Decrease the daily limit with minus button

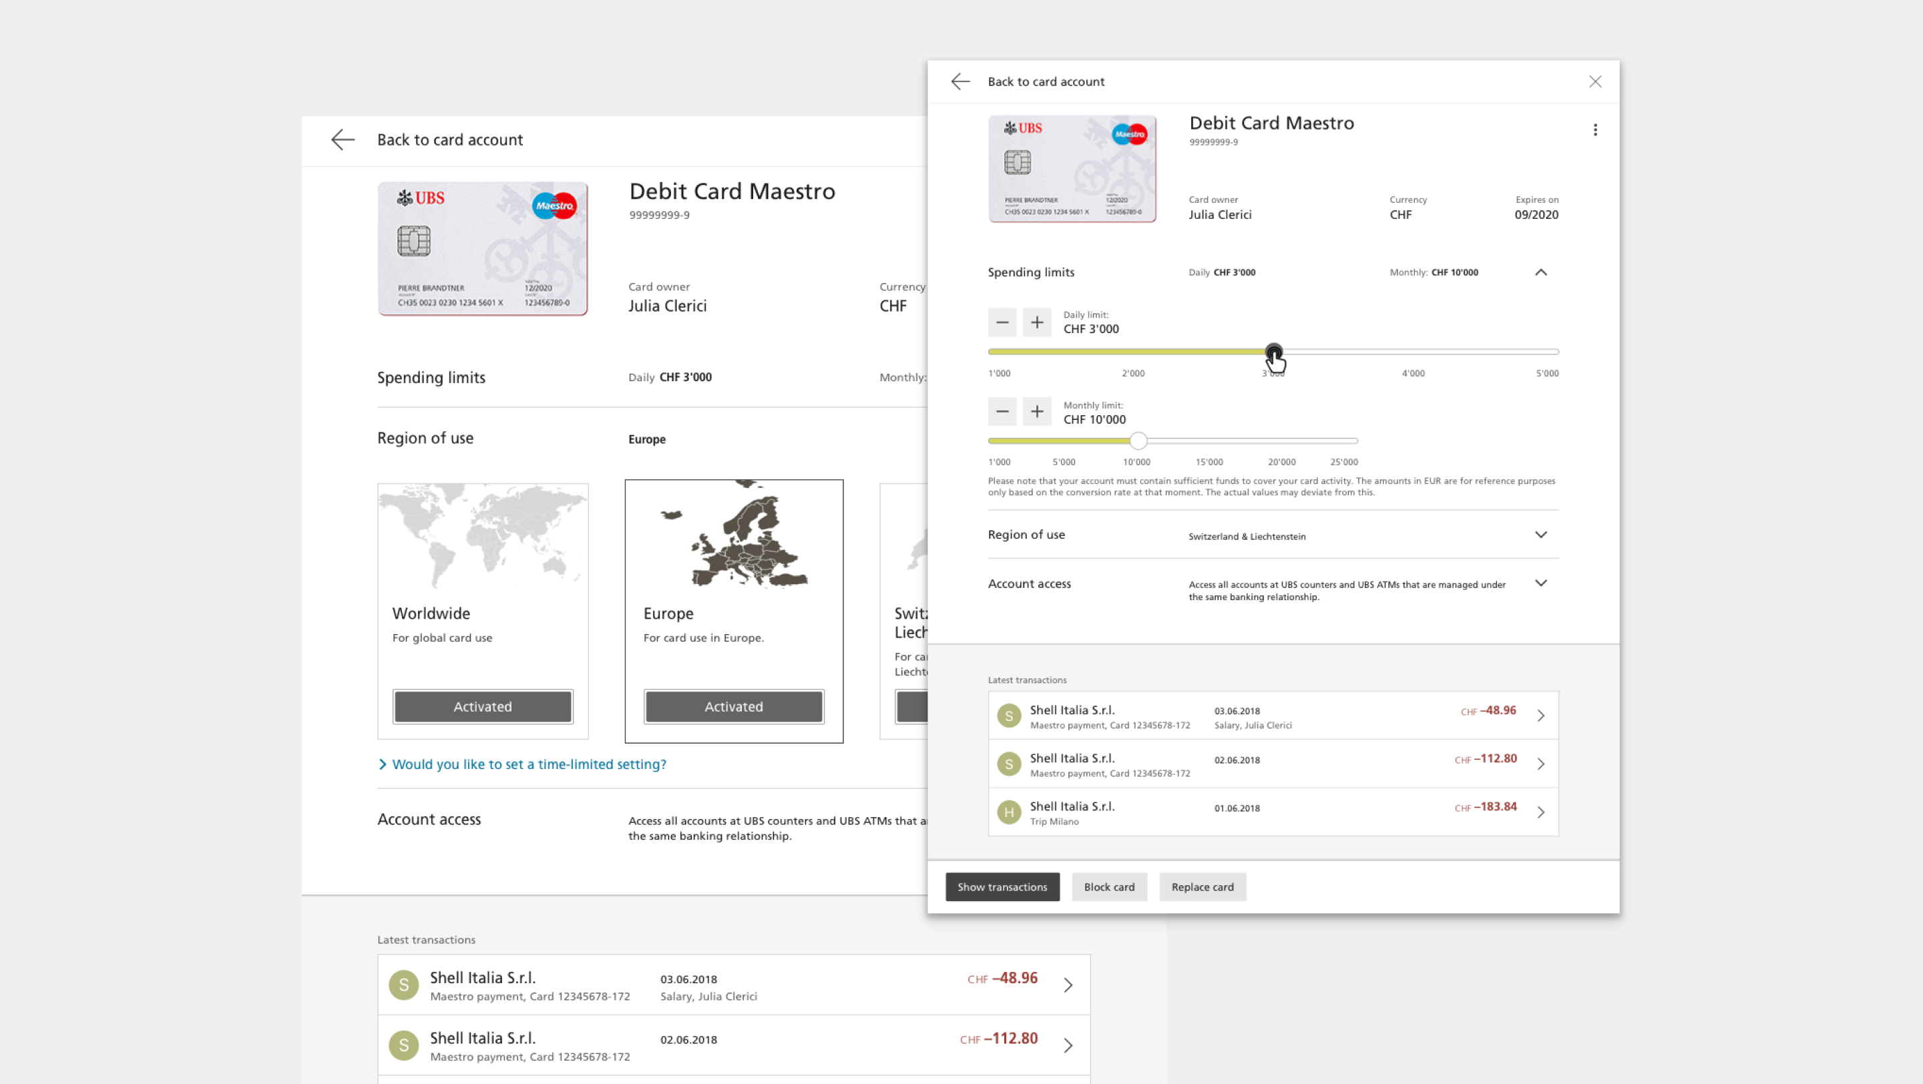(1002, 322)
